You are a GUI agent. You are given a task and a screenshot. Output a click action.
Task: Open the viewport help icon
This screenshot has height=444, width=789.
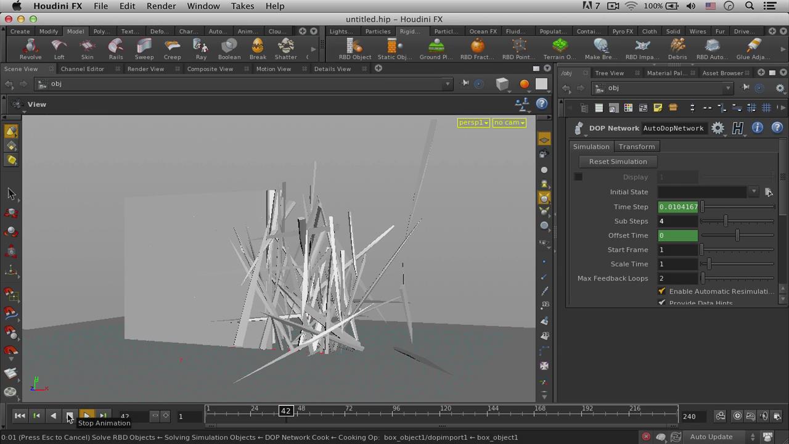pyautogui.click(x=542, y=104)
